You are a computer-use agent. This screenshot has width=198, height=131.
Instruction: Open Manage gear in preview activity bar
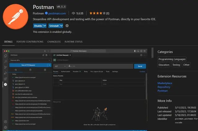[x=6, y=127]
